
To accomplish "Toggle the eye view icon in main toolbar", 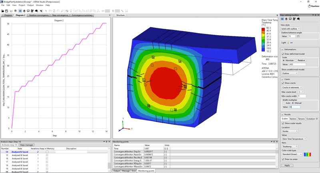I will [x=20, y=11].
